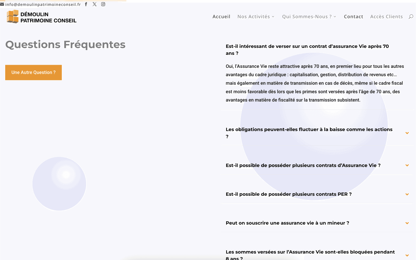This screenshot has height=260, width=416.
Task: Expand chevron for obligations fluctuer question
Action: point(407,133)
